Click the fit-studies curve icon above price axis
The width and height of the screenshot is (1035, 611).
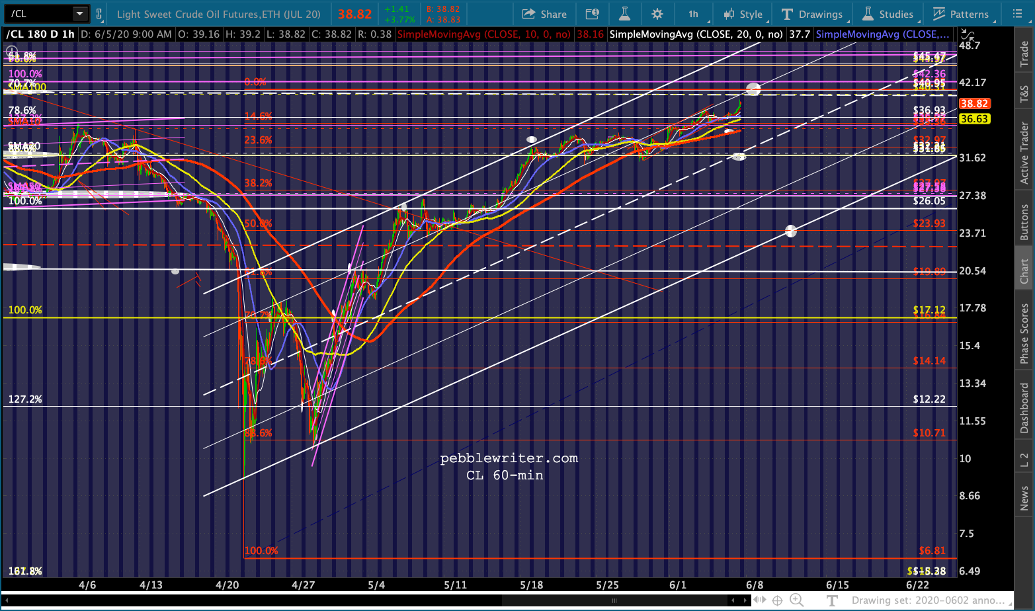(967, 34)
